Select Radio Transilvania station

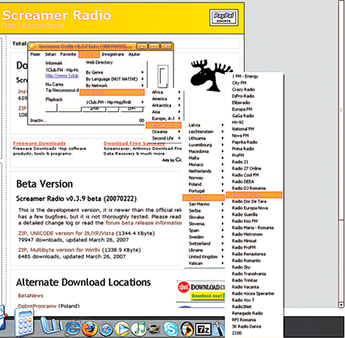254,274
